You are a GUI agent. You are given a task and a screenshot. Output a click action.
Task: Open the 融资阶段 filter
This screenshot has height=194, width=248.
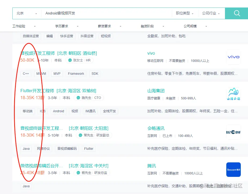[x=152, y=26]
